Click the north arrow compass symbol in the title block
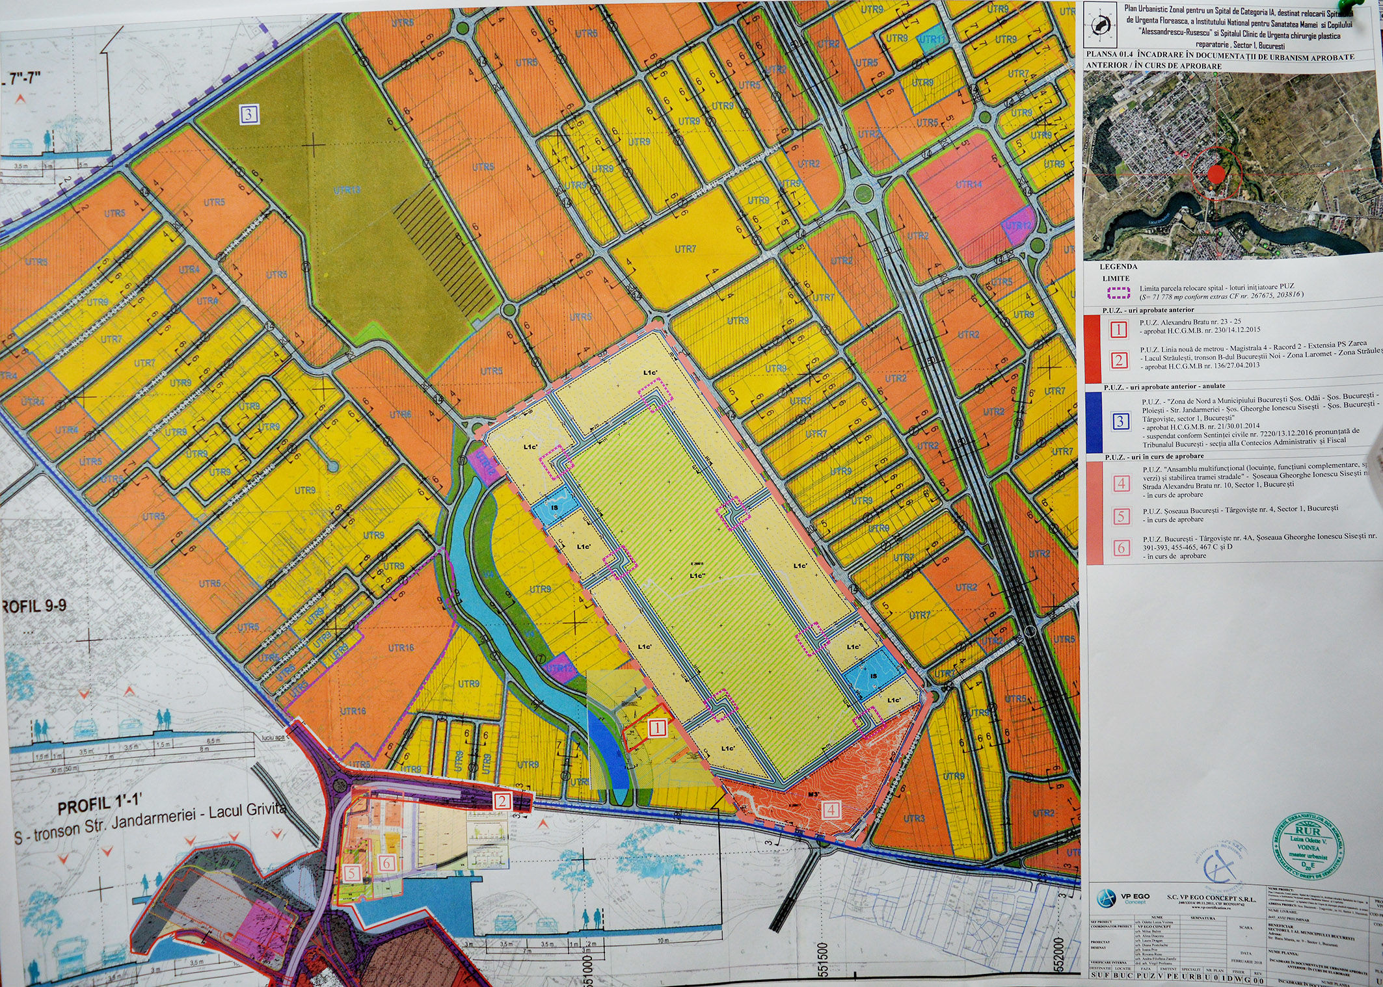This screenshot has width=1383, height=987. pos(1101,27)
